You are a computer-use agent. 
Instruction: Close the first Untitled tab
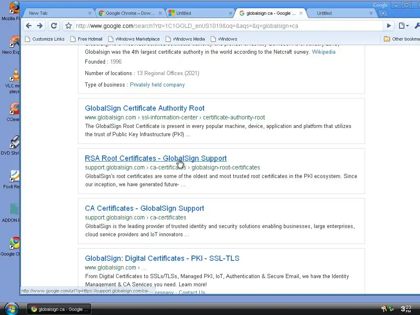[231, 13]
